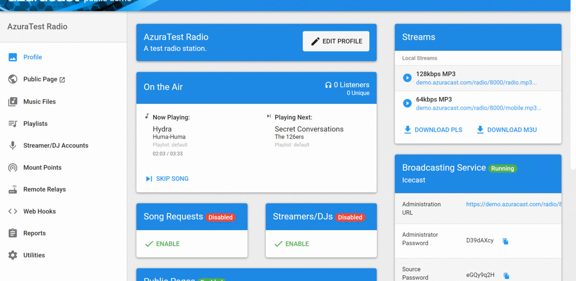Click the clipboard icon for Reports
Screen dimensions: 576x281
click(x=13, y=233)
